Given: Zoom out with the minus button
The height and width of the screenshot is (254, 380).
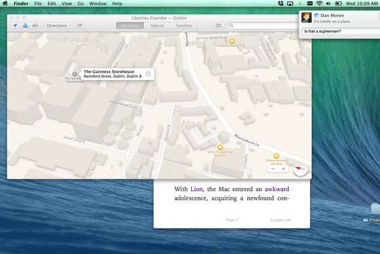Looking at the screenshot, I should click(x=273, y=169).
